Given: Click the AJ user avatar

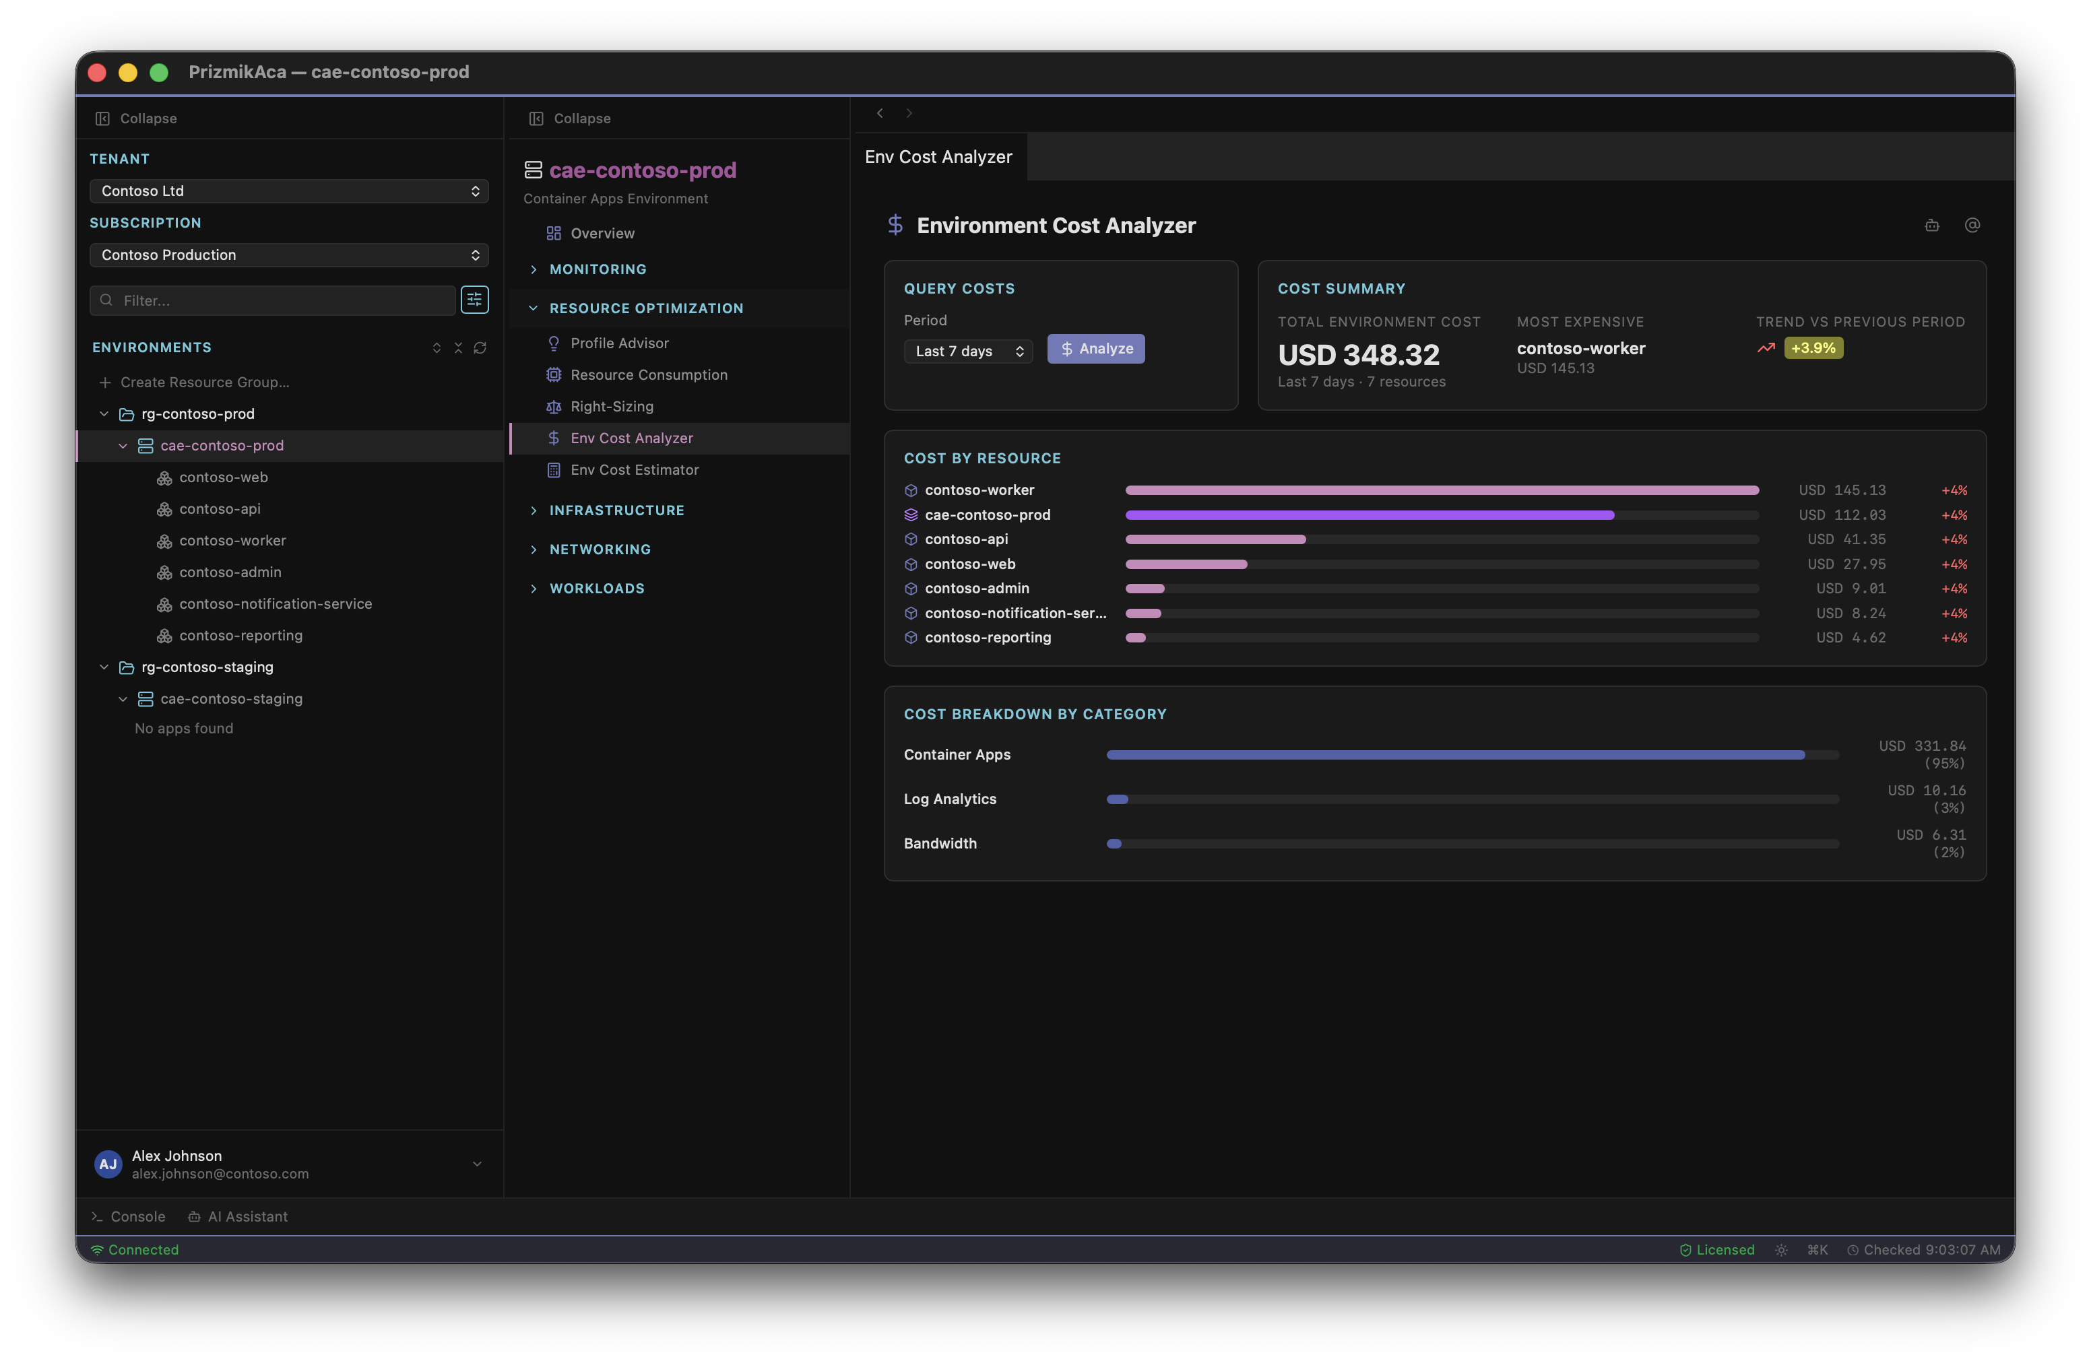Looking at the screenshot, I should tap(108, 1164).
